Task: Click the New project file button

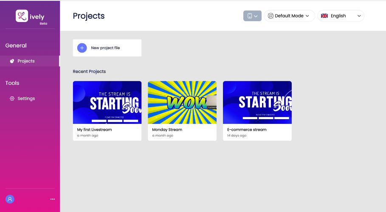Action: [107, 48]
